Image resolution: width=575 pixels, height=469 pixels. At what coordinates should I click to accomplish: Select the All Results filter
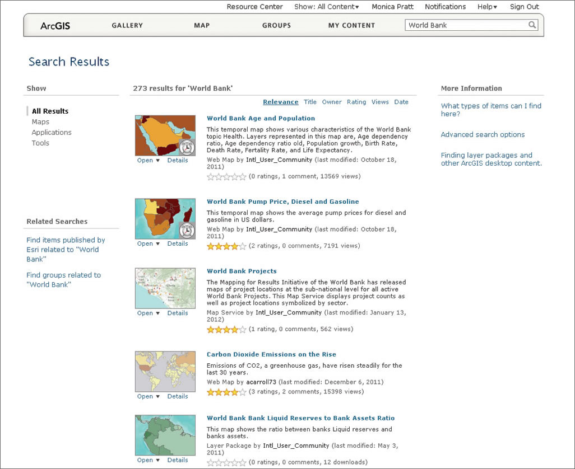[50, 111]
